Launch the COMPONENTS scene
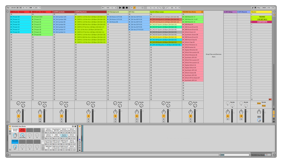The image size is (282, 163). pos(252,22)
